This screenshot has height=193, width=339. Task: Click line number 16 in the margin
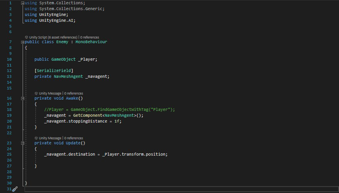coord(9,98)
